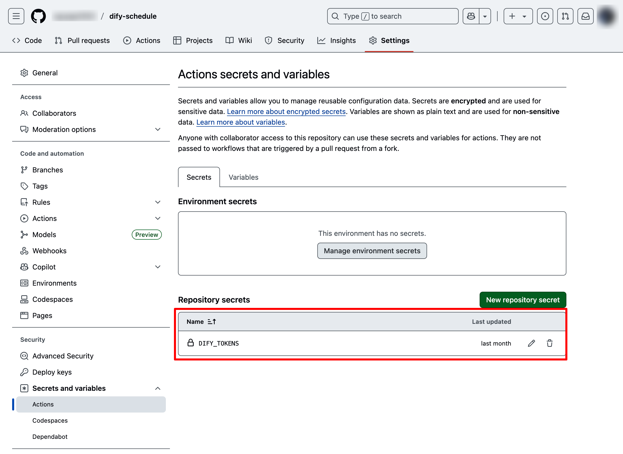The width and height of the screenshot is (623, 454).
Task: Open dropdown arrow next to Copilot button
Action: [x=485, y=16]
